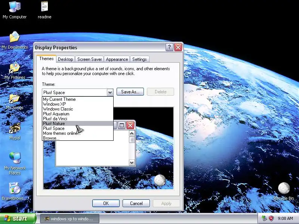This screenshot has width=299, height=224.
Task: Click the moon icon in theme preview
Action: 160,180
